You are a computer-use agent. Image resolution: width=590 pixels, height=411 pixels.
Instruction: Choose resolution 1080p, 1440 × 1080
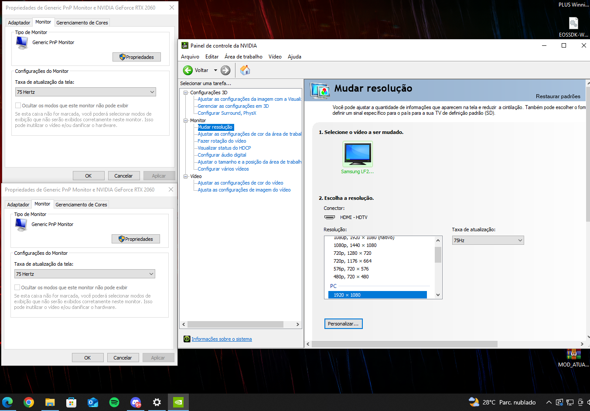(x=355, y=245)
